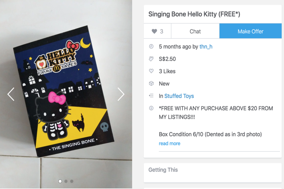Click the Hello Kitty box product image
This screenshot has height=189, width=284.
[x=63, y=92]
